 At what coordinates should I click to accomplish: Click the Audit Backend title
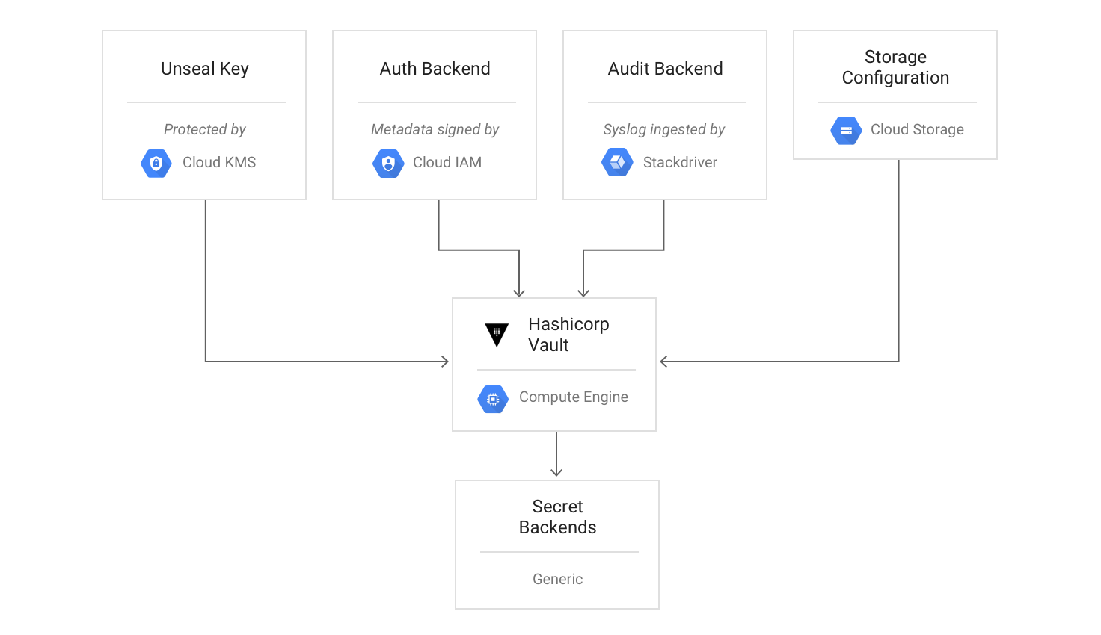pyautogui.click(x=666, y=69)
